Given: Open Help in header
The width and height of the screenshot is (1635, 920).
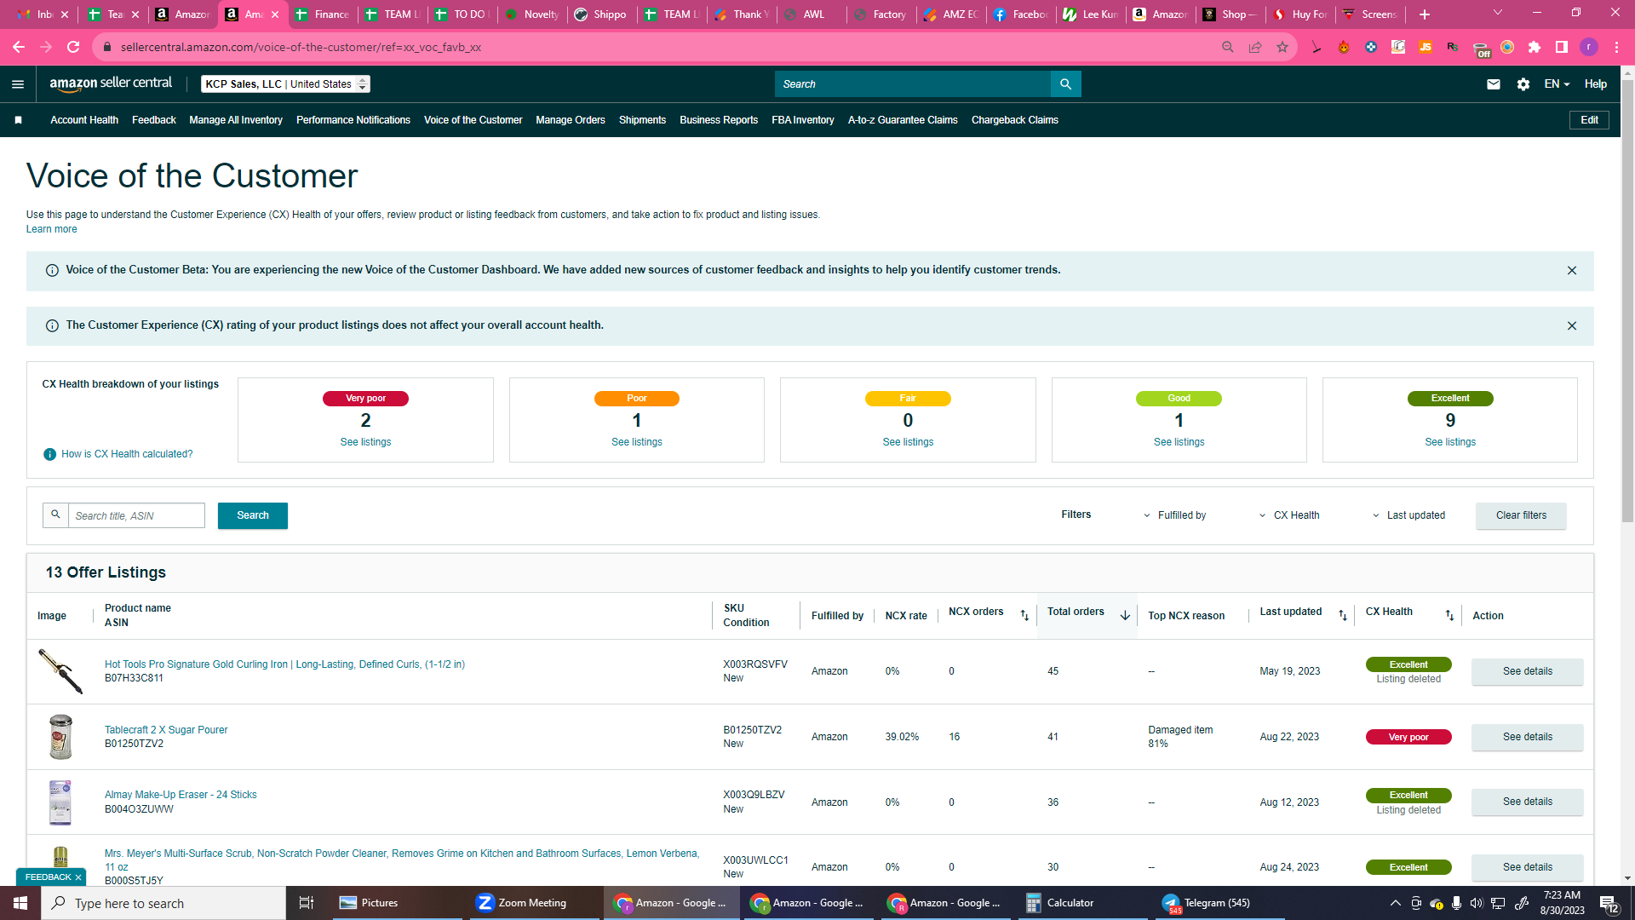Looking at the screenshot, I should coord(1596,83).
